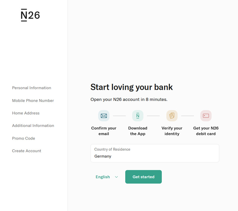Select Additional Information in the sidebar
This screenshot has width=238, height=211.
pyautogui.click(x=33, y=126)
